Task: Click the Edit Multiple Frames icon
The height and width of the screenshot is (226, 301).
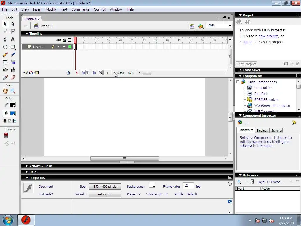Action: [94, 73]
